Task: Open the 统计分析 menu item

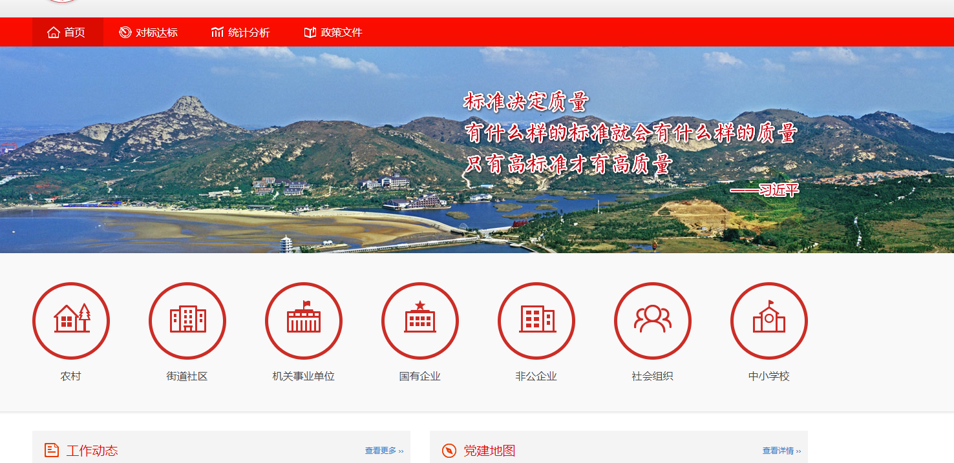Action: (248, 32)
